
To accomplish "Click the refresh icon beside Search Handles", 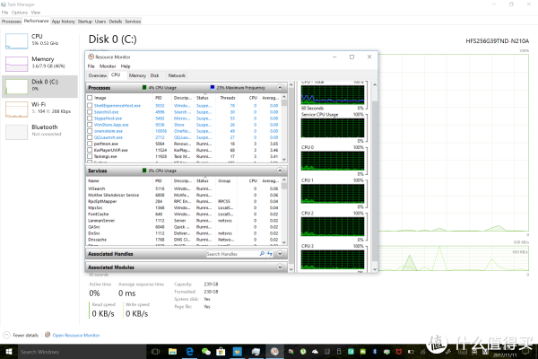I will click(x=270, y=253).
